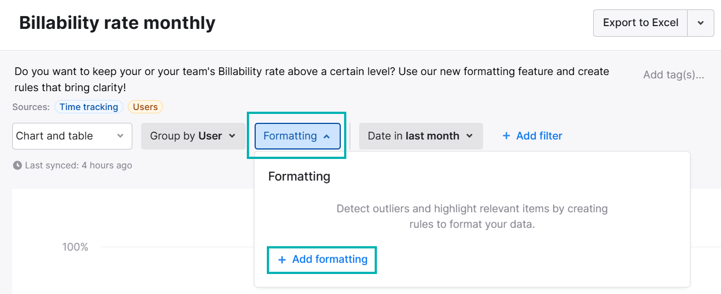The height and width of the screenshot is (294, 721).
Task: Select the Users source tag
Action: coord(146,107)
